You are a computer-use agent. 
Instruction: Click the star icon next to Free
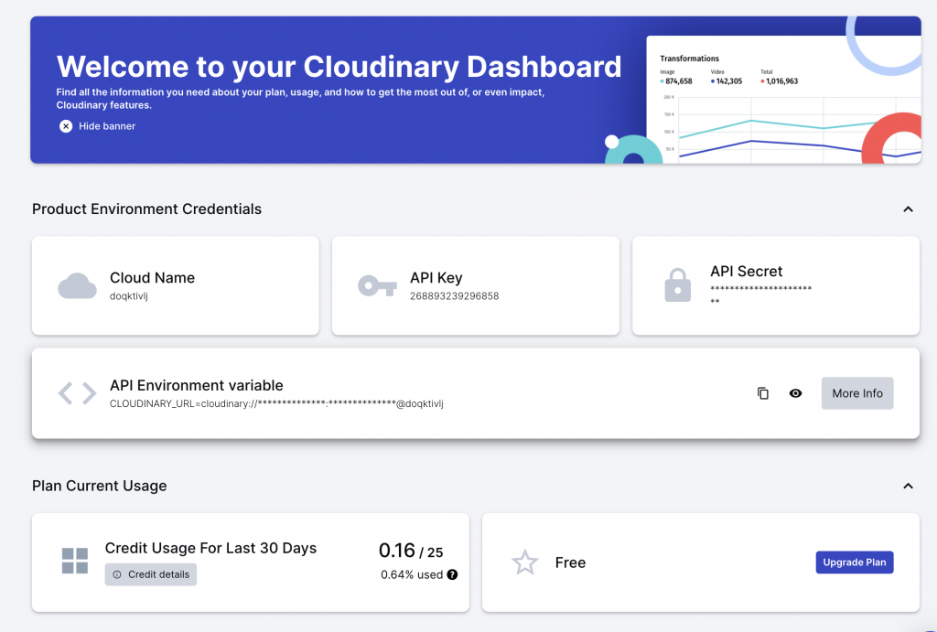click(524, 562)
